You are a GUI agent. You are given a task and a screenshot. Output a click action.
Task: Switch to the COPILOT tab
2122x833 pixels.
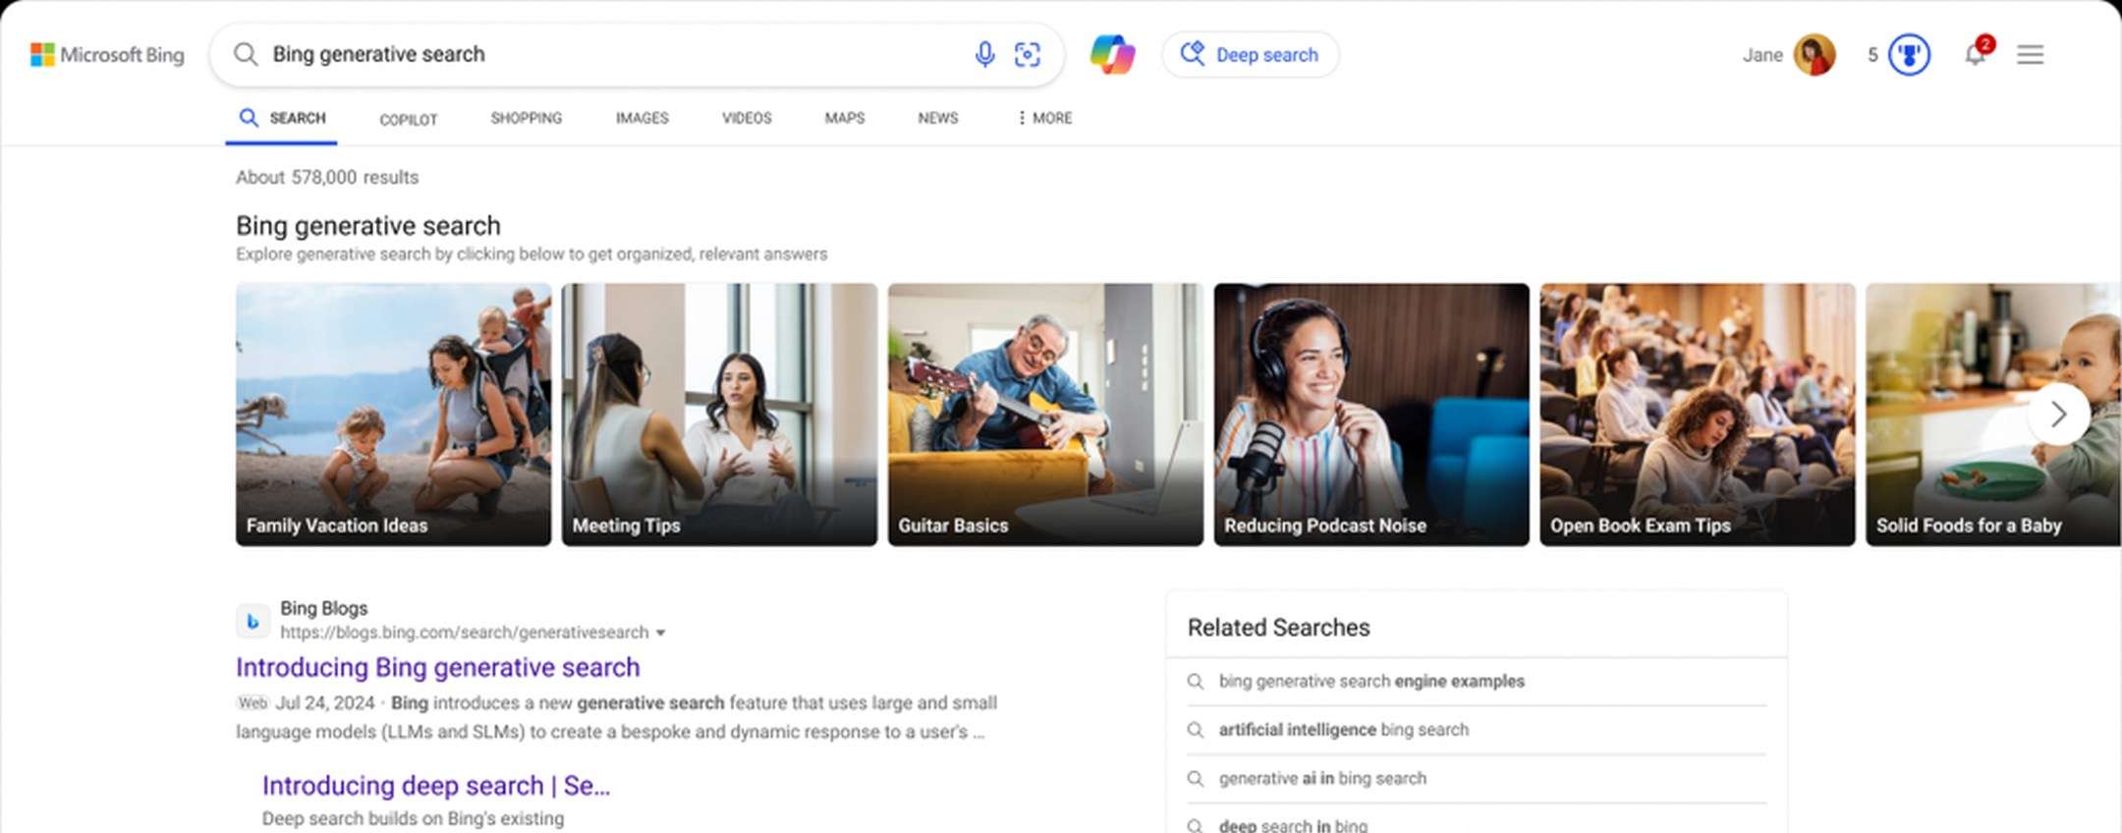coord(409,119)
